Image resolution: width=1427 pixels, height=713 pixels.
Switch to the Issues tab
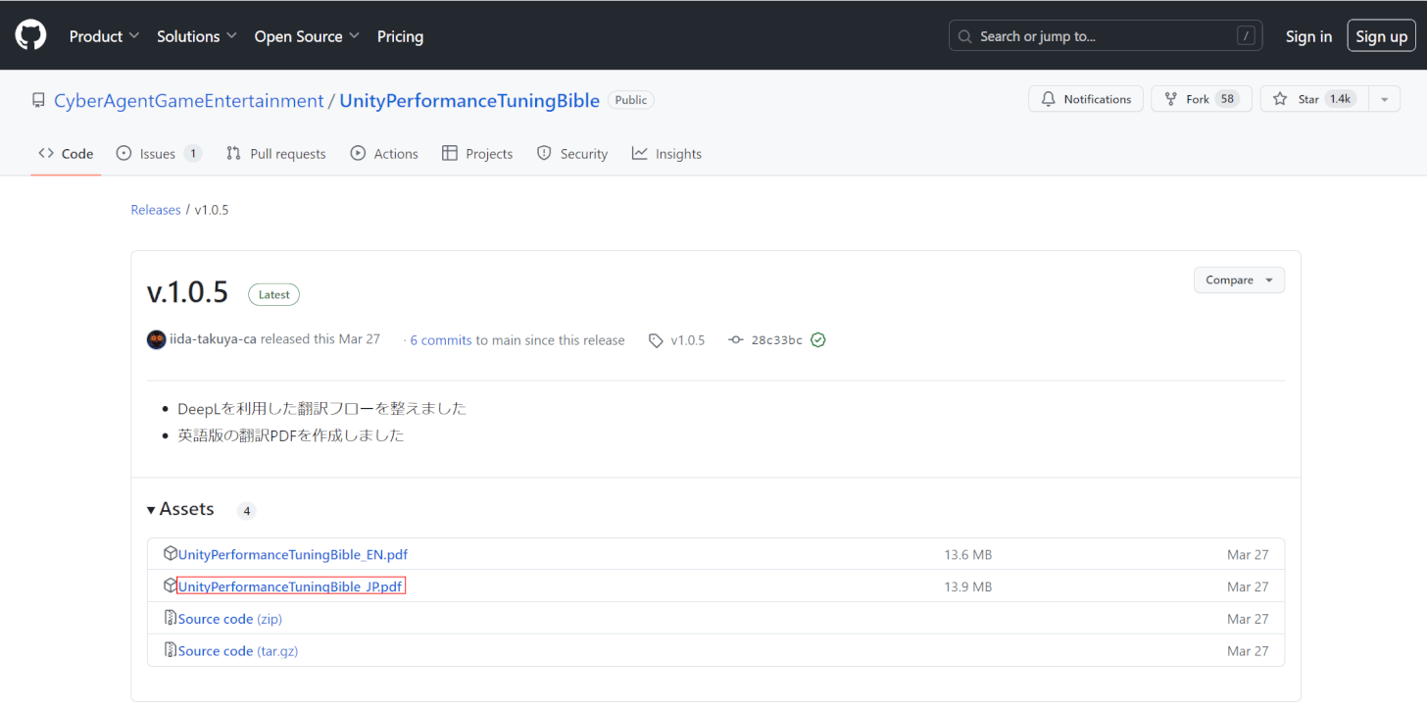click(x=159, y=154)
